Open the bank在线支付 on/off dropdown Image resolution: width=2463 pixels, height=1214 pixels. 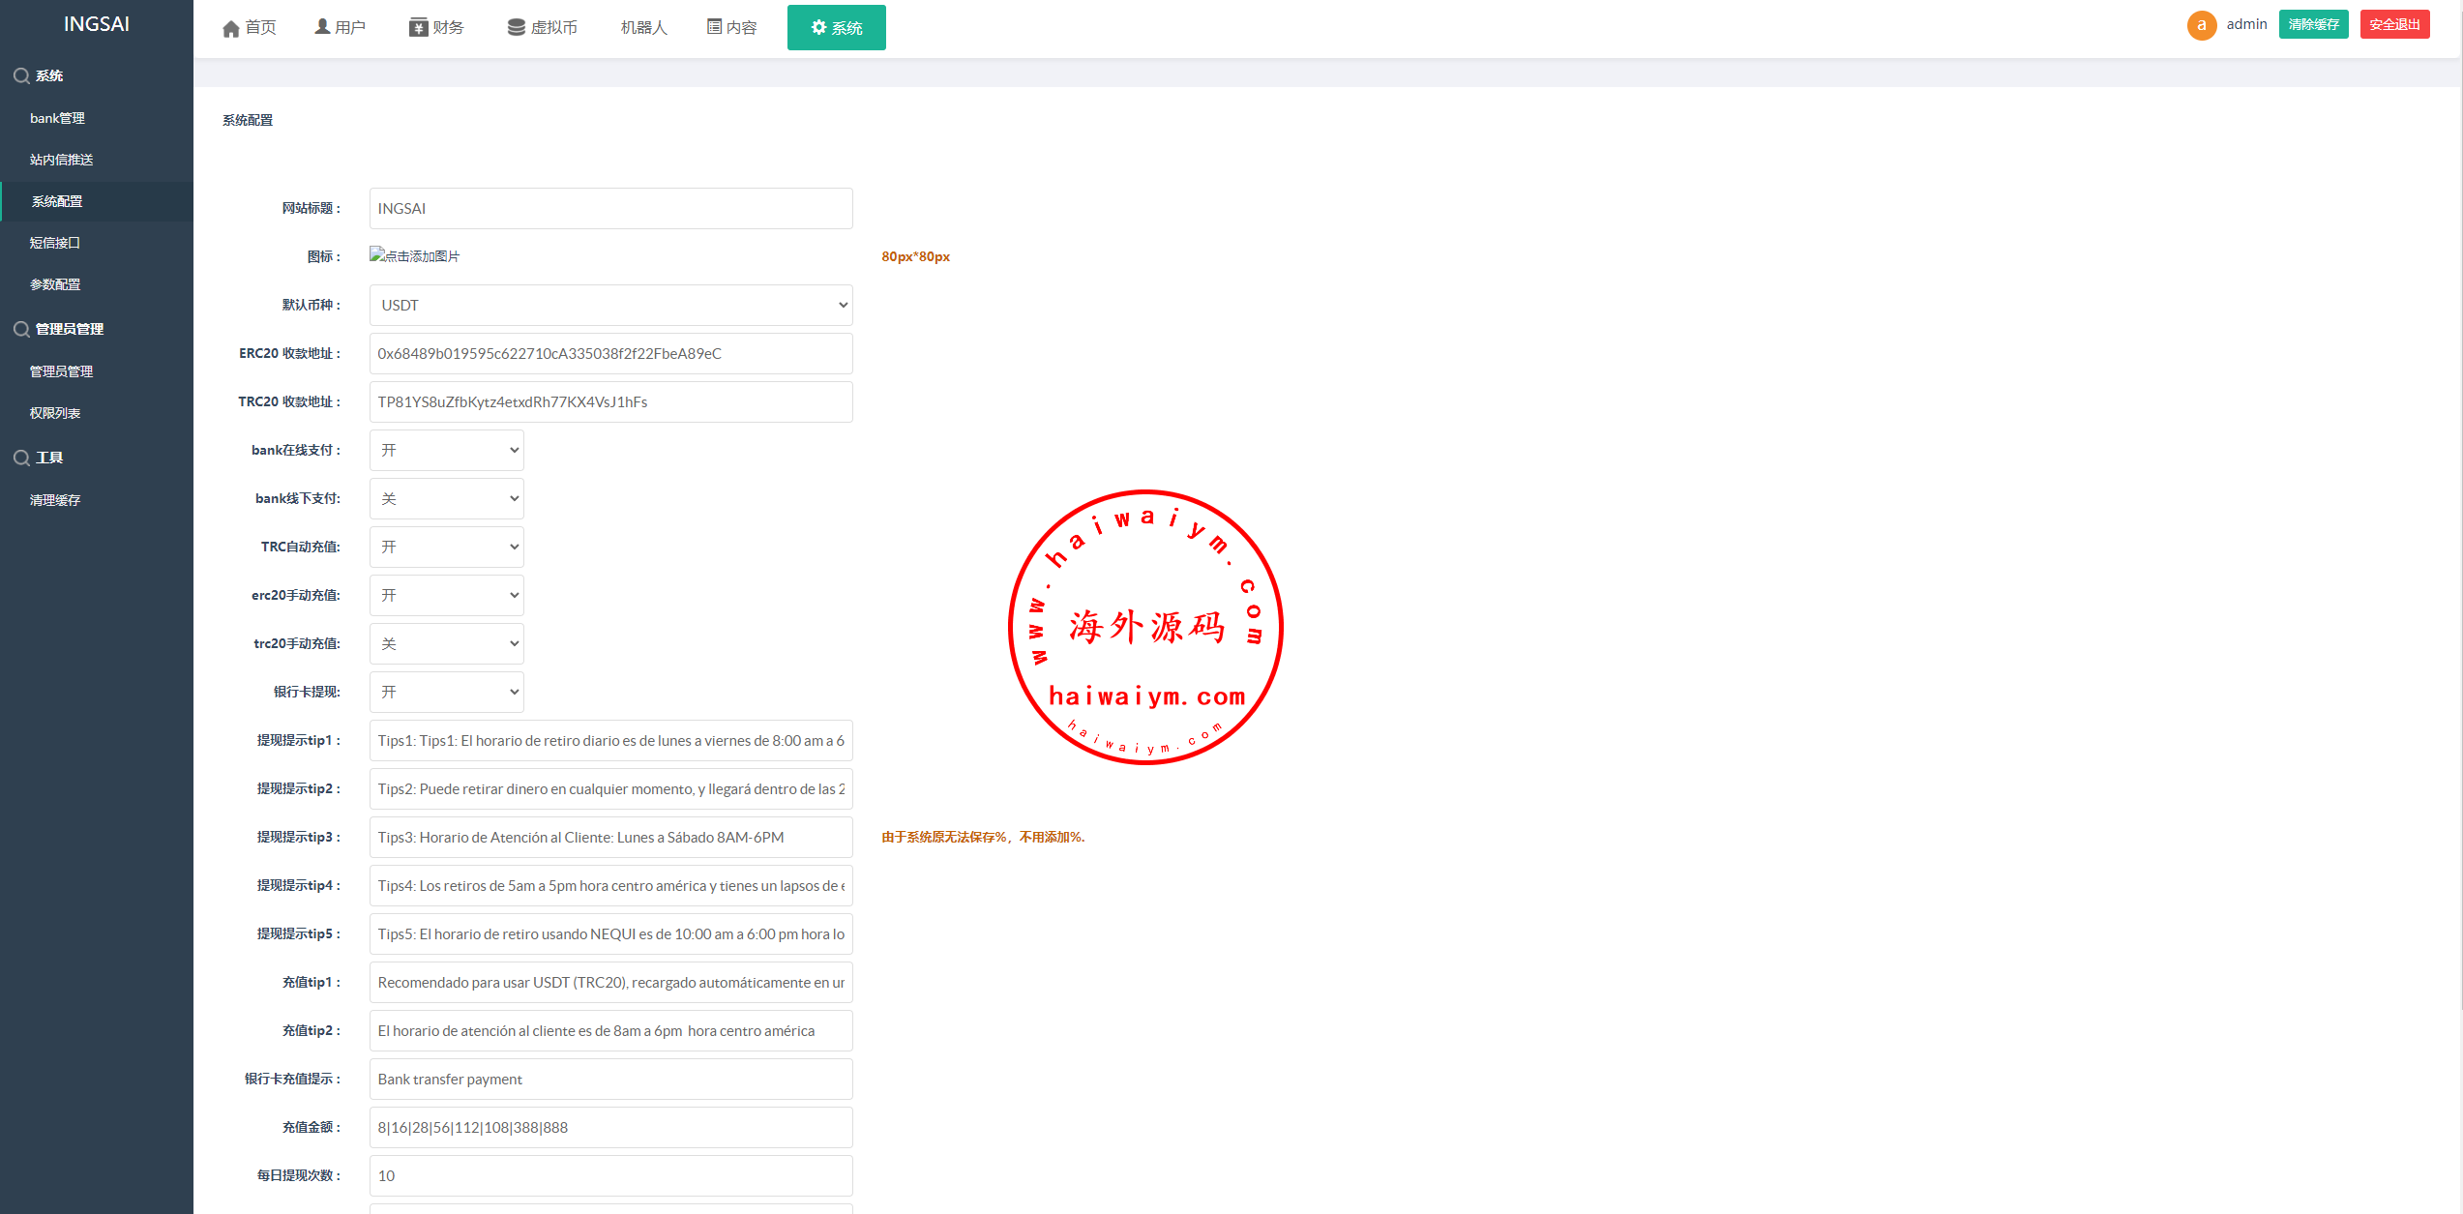446,450
